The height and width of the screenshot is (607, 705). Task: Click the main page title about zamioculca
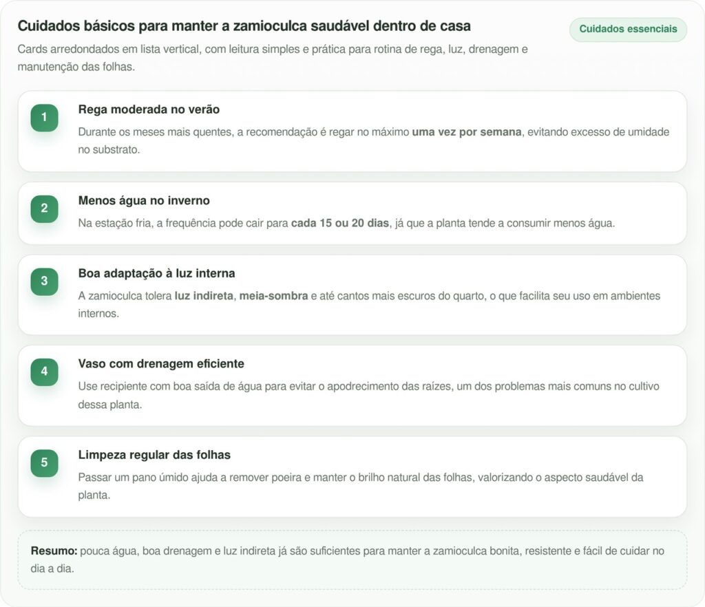[x=244, y=26]
